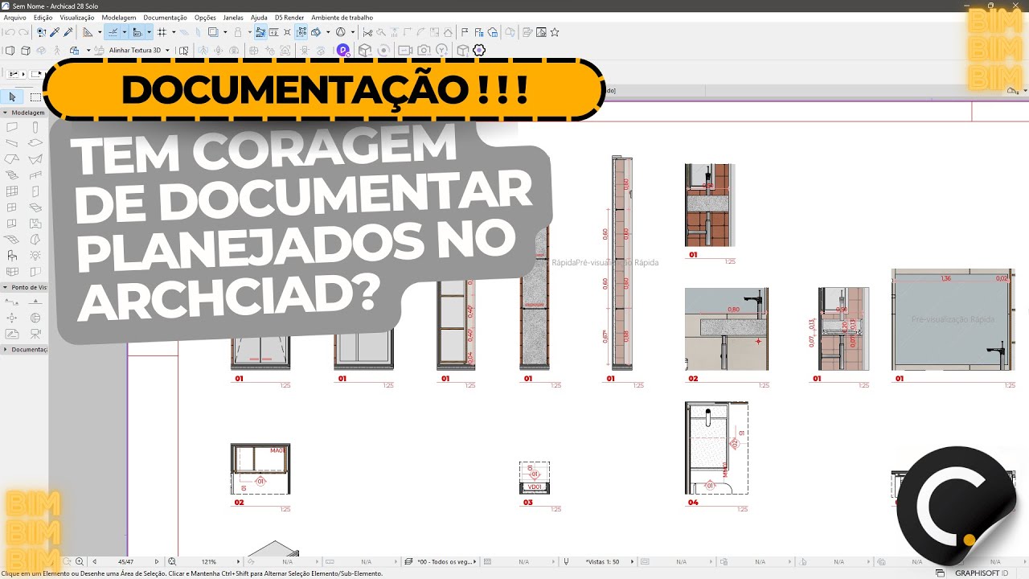
Task: Select the Mesh tool
Action: click(x=12, y=239)
